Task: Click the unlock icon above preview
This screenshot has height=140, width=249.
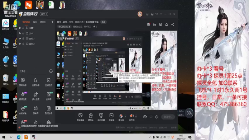Action: 154,25
